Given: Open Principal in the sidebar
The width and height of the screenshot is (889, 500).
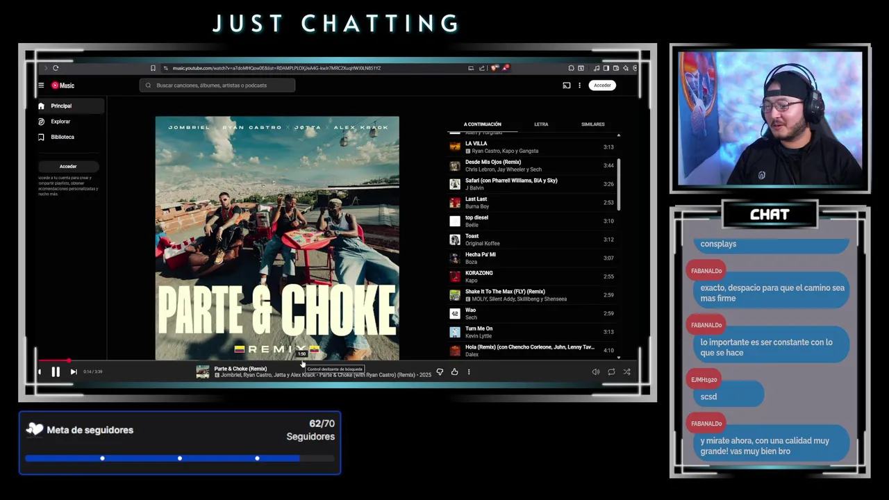Looking at the screenshot, I should click(70, 106).
